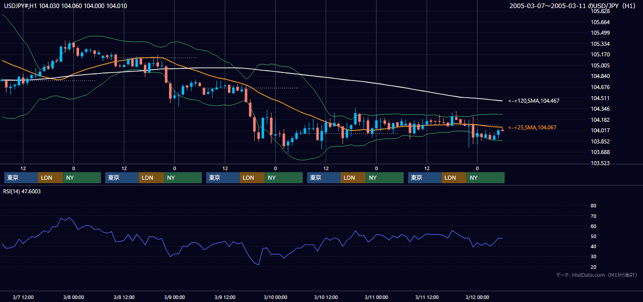Select the 2005-03-07〜2005-03-11 USD/JPY chart title

574,6
